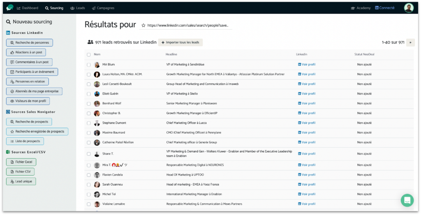Image resolution: width=421 pixels, height=215 pixels.
Task: Click '1-40 sur 971' pagination text
Action: (x=393, y=42)
